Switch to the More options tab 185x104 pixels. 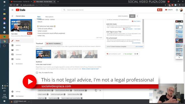point(49,17)
